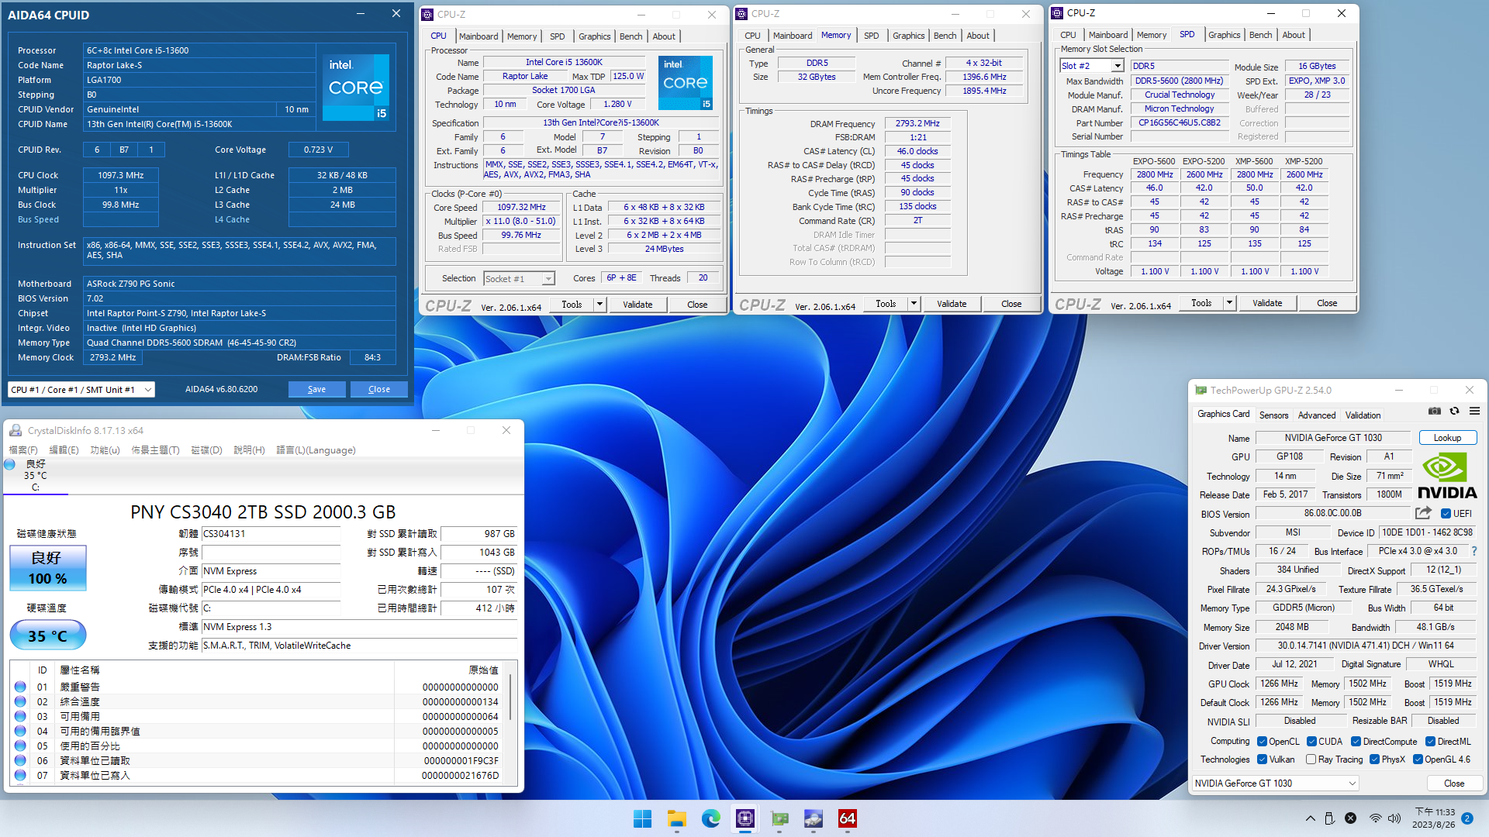The width and height of the screenshot is (1489, 837).
Task: Open the Sensors tab in GPU-Z
Action: [x=1273, y=415]
